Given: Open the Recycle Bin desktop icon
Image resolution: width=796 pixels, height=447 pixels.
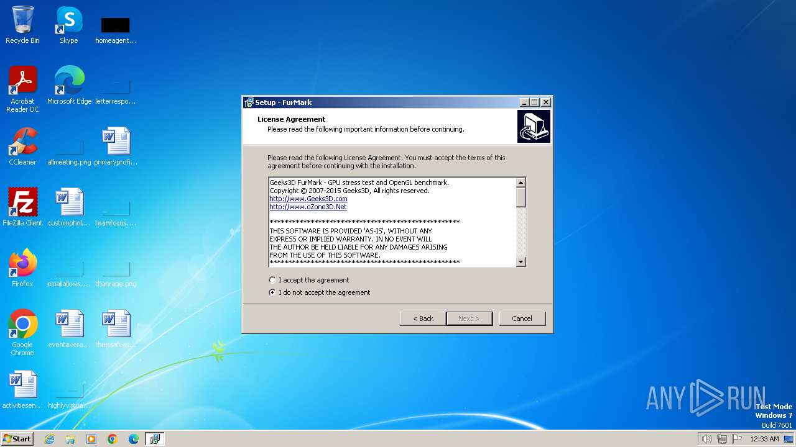Looking at the screenshot, I should [22, 25].
